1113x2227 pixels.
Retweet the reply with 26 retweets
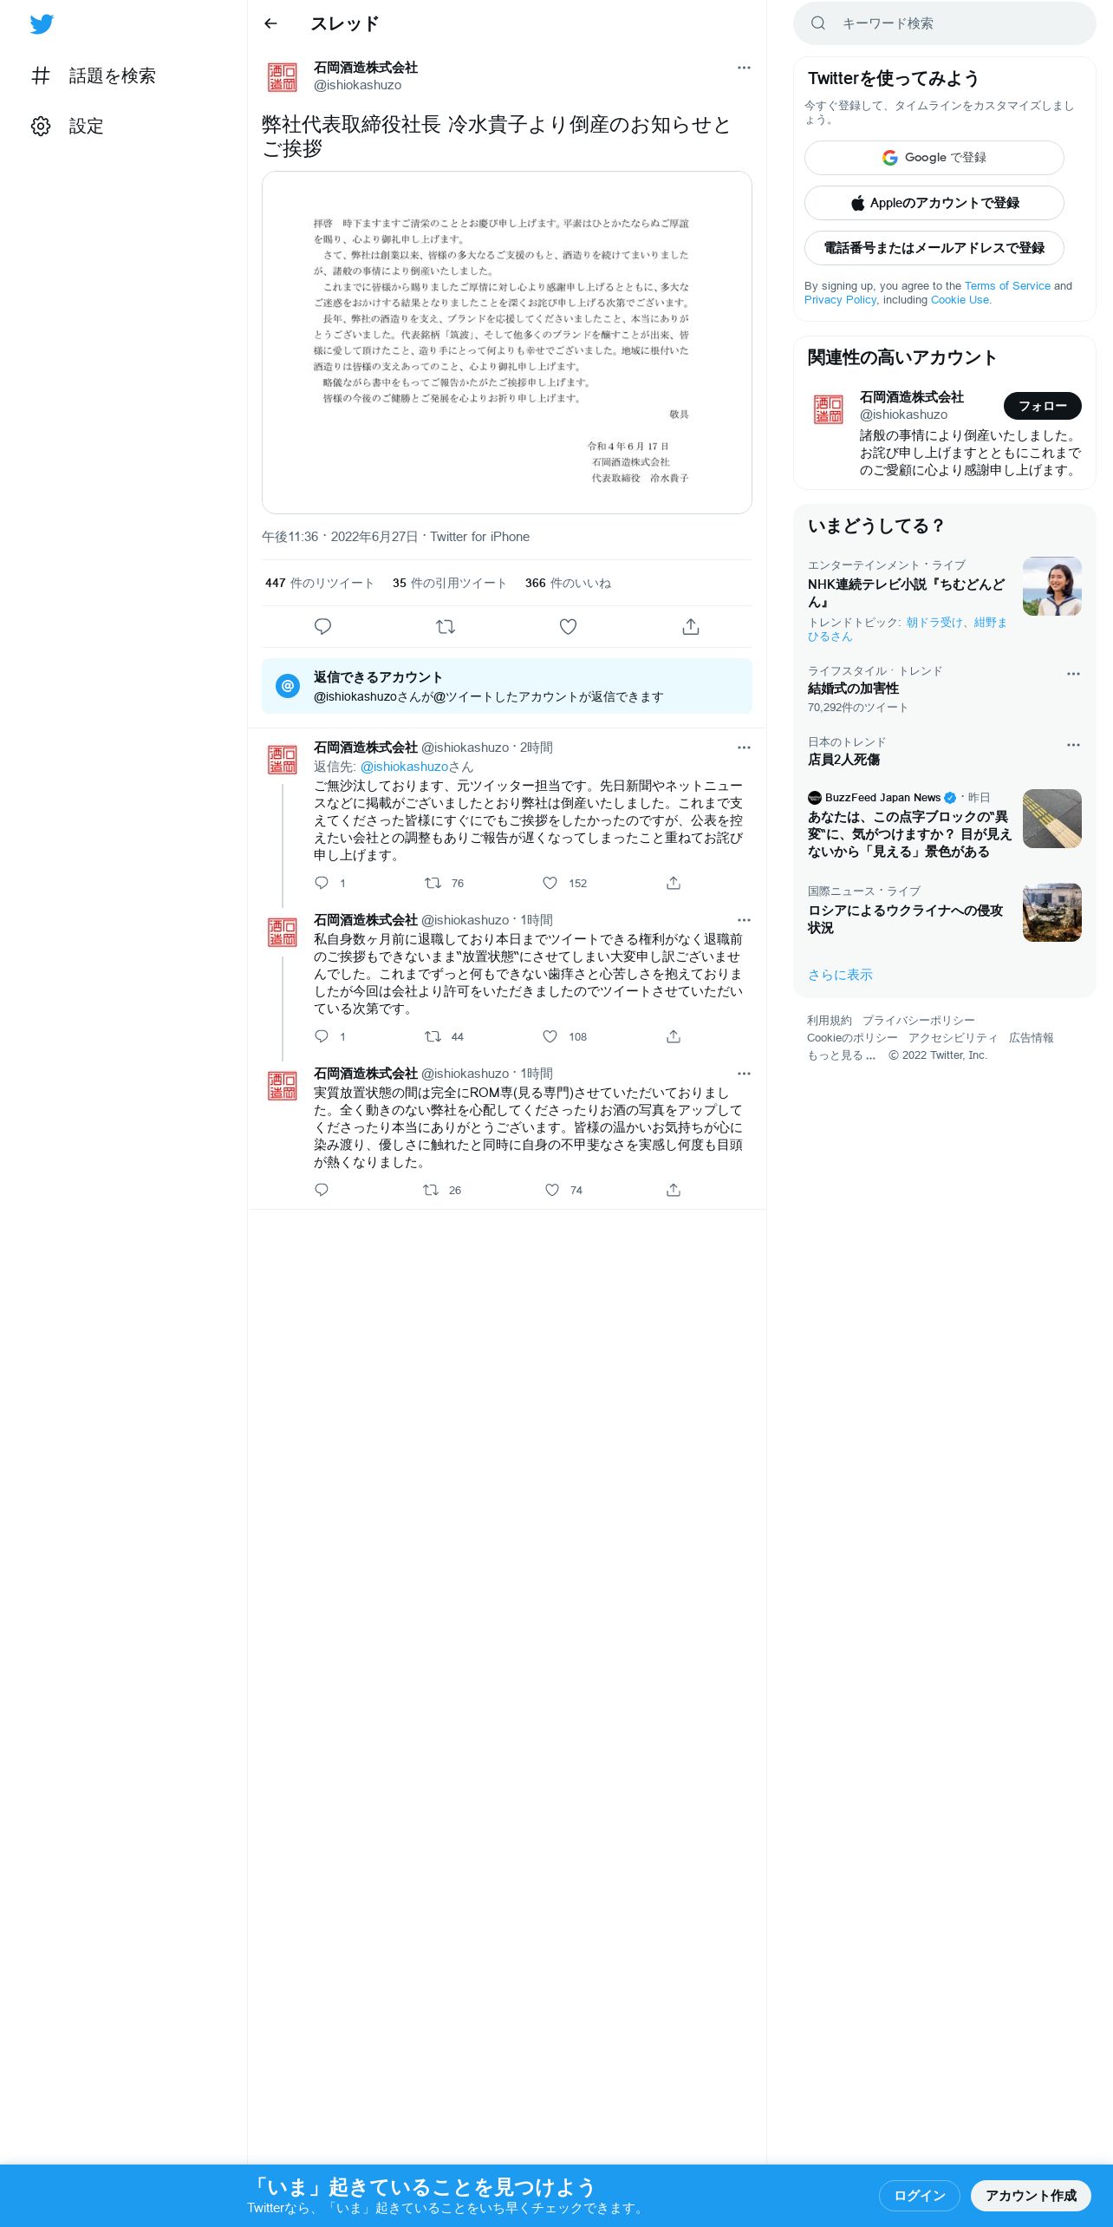(x=431, y=1190)
